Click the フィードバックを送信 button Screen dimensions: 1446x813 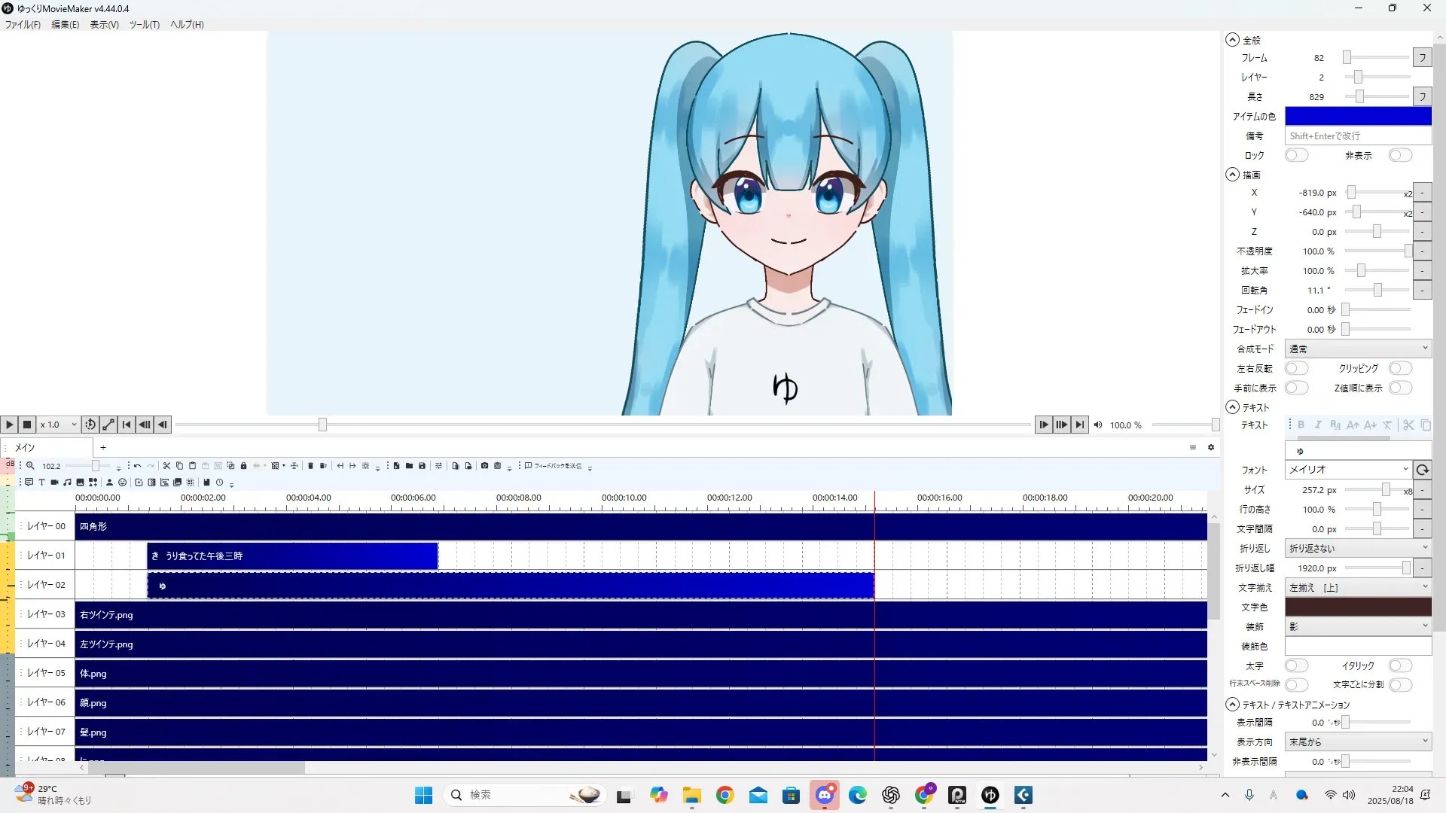click(x=554, y=466)
